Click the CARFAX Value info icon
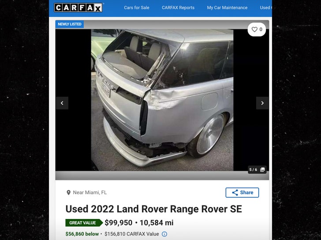The image size is (321, 240). tap(164, 234)
